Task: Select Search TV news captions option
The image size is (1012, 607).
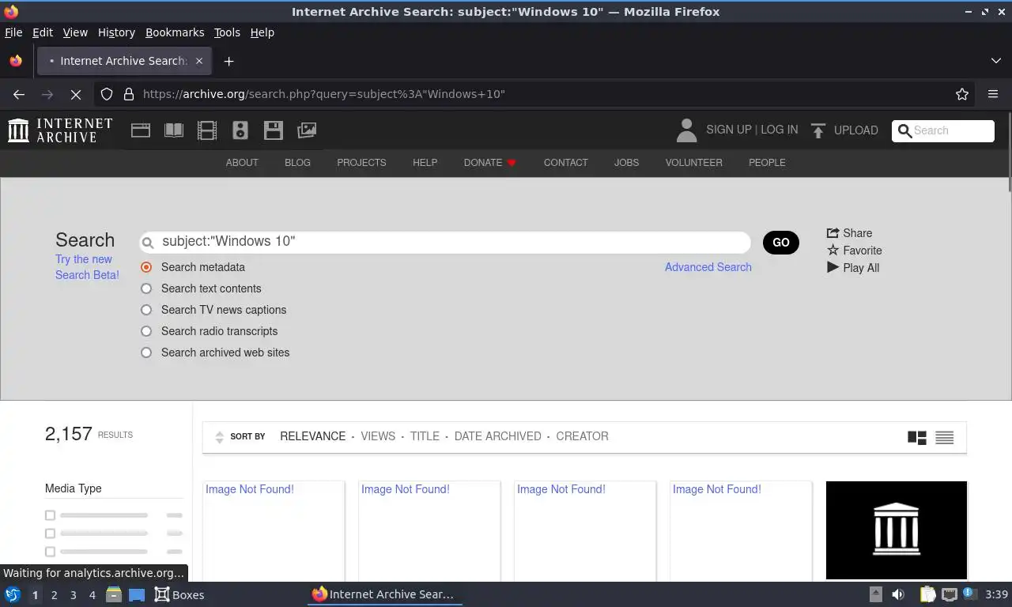Action: click(x=146, y=310)
